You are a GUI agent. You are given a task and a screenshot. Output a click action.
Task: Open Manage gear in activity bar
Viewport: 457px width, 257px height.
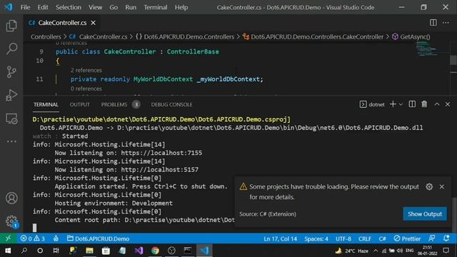click(x=11, y=221)
